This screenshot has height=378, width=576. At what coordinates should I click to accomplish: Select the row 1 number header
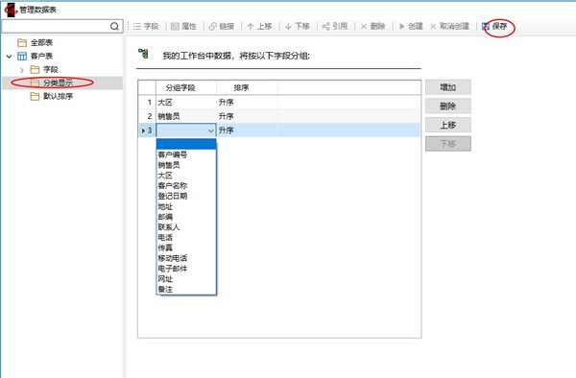click(147, 103)
